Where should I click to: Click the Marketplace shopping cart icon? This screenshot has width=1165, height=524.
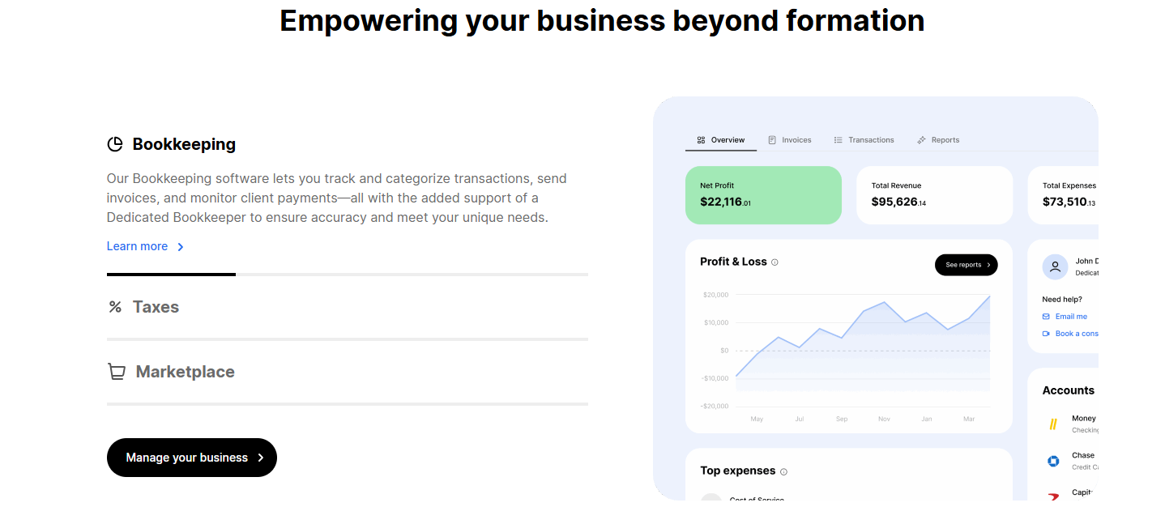(117, 372)
